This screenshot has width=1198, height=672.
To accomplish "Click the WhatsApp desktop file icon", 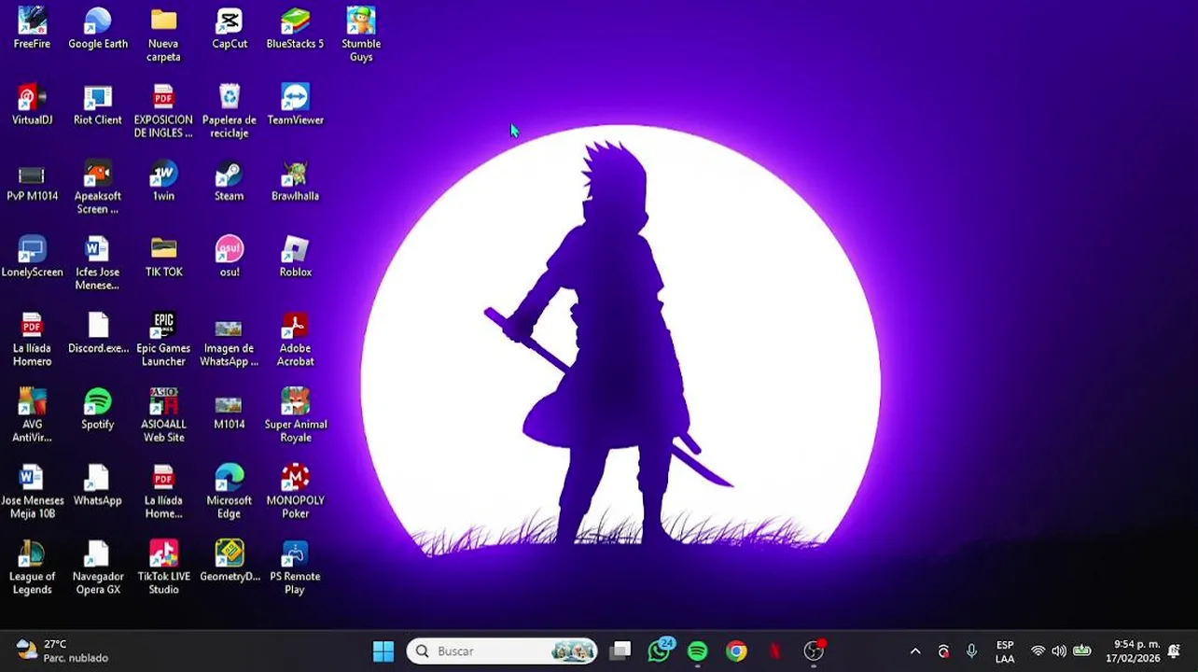I will [x=98, y=485].
